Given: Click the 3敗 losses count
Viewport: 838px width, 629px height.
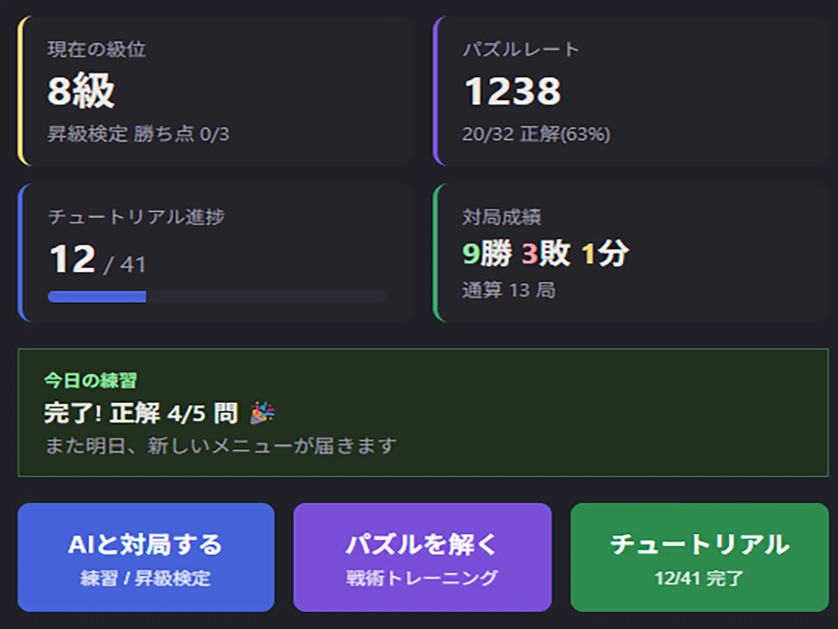Looking at the screenshot, I should (x=546, y=254).
